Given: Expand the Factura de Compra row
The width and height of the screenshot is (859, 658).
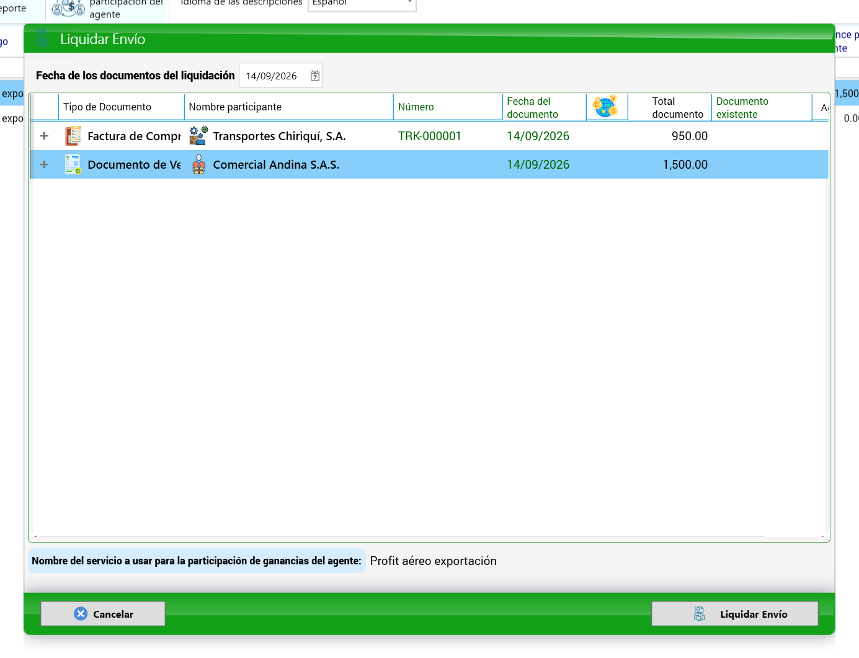Looking at the screenshot, I should click(x=44, y=136).
